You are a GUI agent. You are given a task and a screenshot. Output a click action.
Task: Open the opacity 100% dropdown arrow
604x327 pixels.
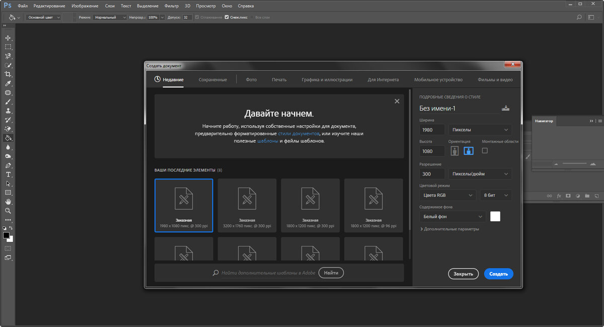click(162, 17)
